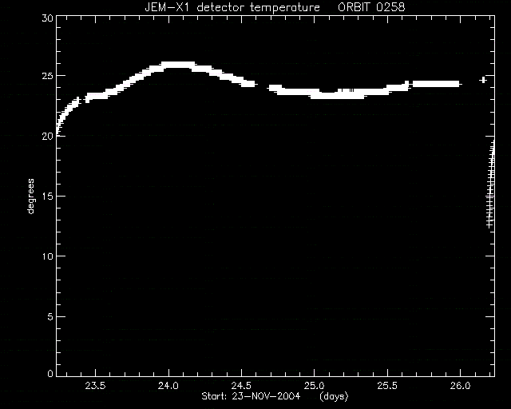Click the 24.5 x-axis tick label
Image resolution: width=511 pixels, height=409 pixels.
241,386
